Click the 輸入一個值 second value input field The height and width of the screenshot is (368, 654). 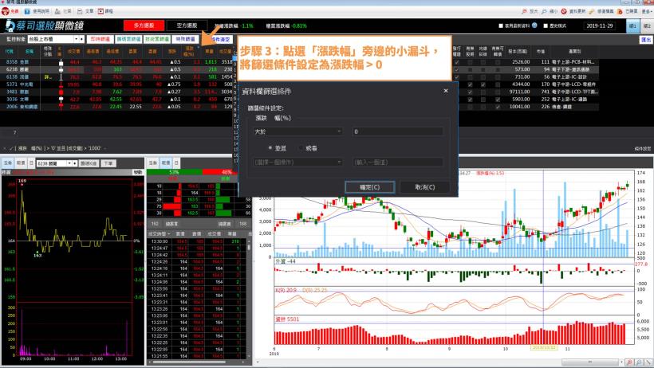click(x=397, y=162)
